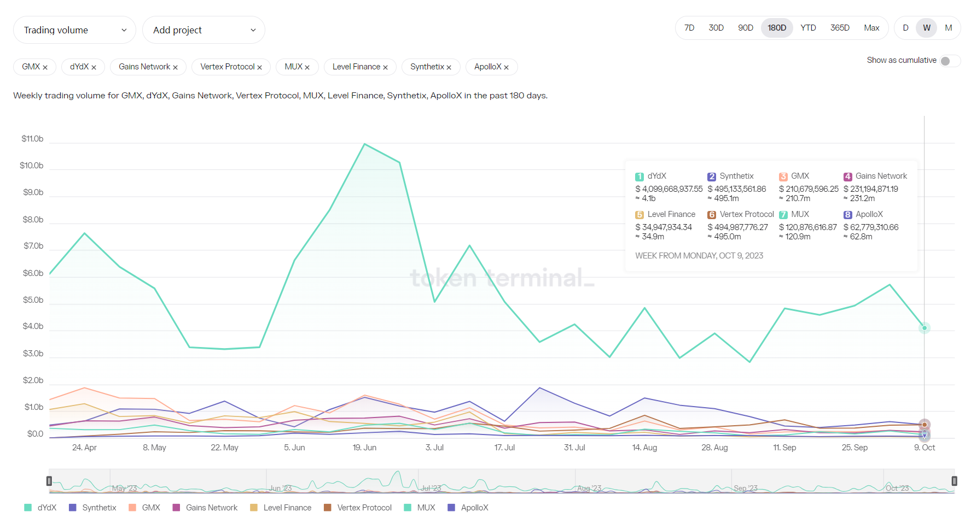Viewport: 965px width, 523px height.
Task: Switch to daily (D) granularity
Action: [x=905, y=28]
